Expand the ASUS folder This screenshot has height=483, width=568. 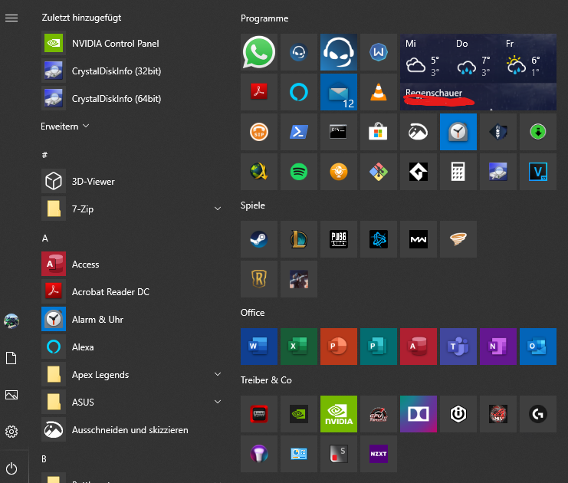pyautogui.click(x=218, y=402)
